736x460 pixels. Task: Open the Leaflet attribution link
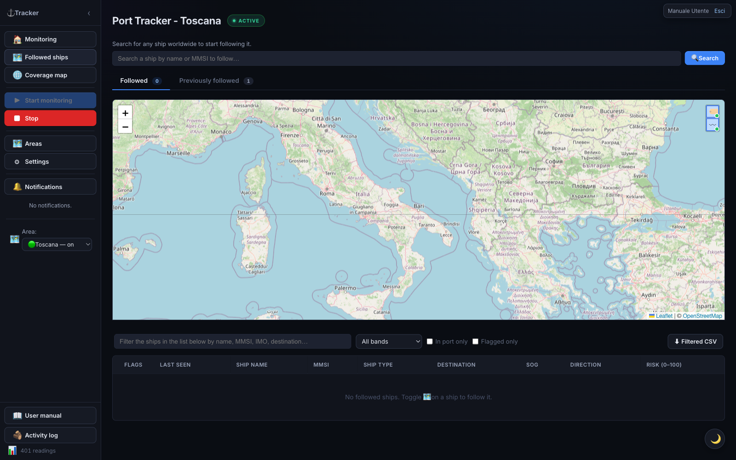(x=664, y=316)
